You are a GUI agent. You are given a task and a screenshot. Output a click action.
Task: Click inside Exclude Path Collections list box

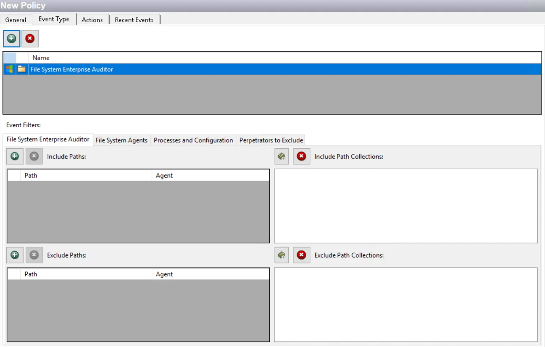[406, 305]
